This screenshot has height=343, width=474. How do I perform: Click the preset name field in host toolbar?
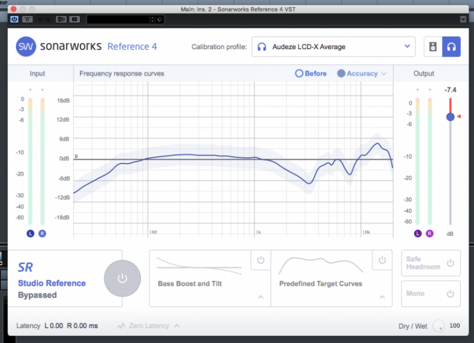click(118, 19)
